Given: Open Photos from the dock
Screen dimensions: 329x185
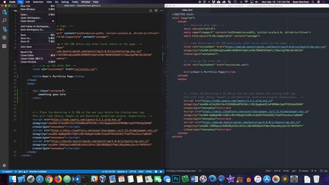Looking at the screenshot, I should [x=276, y=179].
